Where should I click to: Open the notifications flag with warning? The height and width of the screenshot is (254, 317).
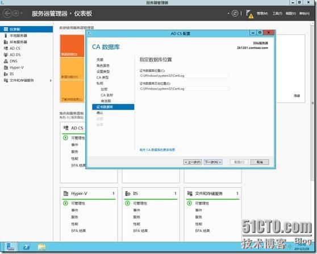tap(249, 14)
